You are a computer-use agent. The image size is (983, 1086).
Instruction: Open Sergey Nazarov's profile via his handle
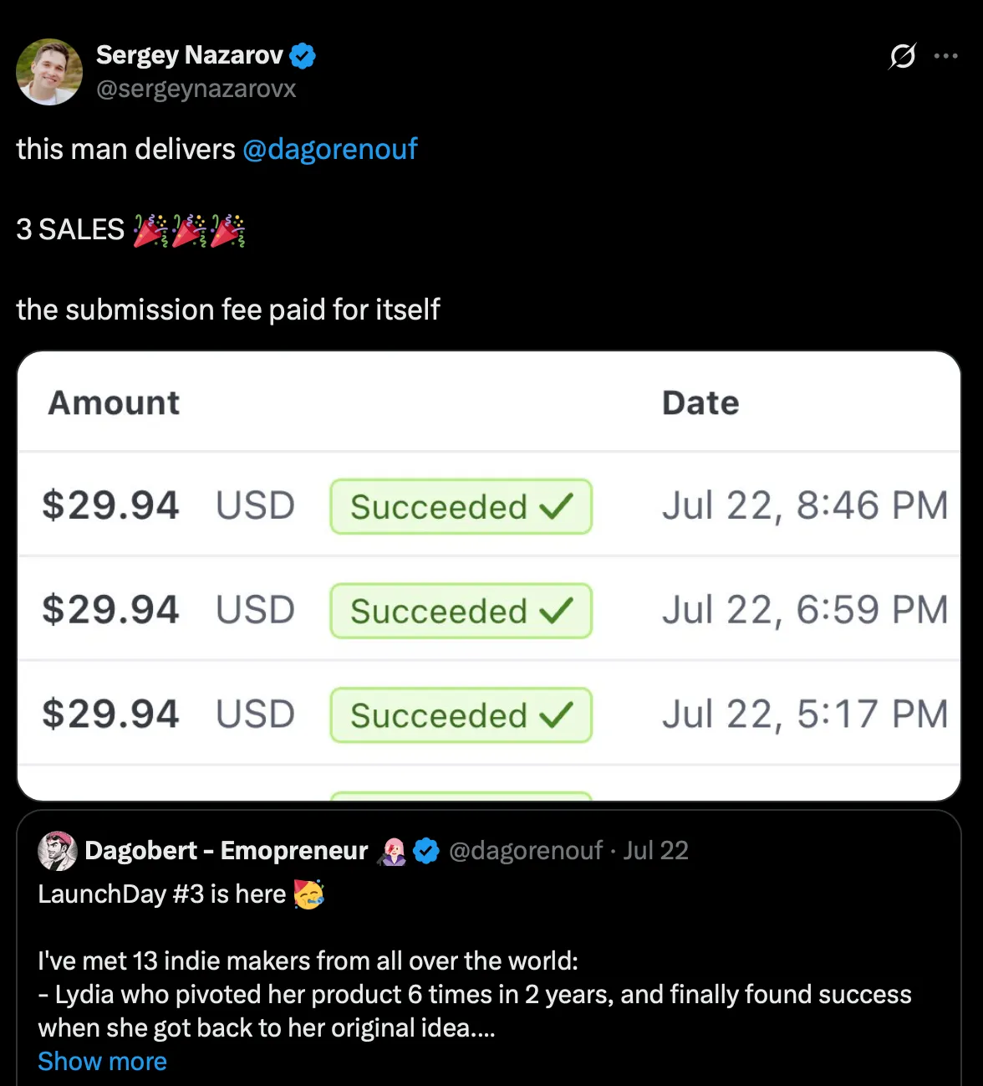pos(197,89)
